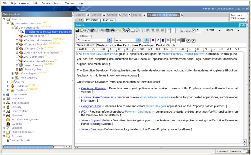Open the Object explorer menu
This screenshot has height=155, width=251.
point(20,3)
